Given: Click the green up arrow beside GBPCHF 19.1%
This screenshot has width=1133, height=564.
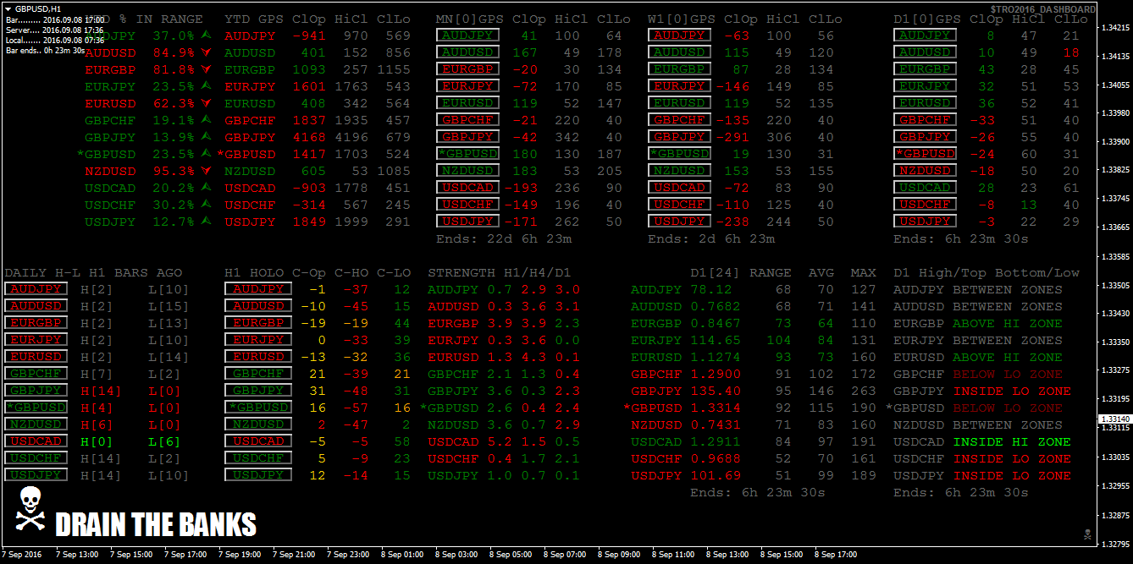Looking at the screenshot, I should tap(206, 120).
